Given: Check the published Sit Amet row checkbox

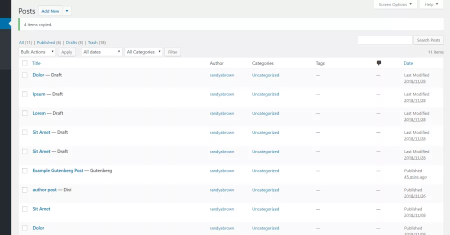Looking at the screenshot, I should [x=24, y=209].
